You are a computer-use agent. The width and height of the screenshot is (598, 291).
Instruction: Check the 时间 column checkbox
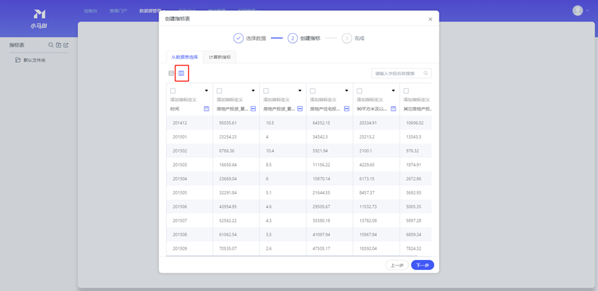173,90
